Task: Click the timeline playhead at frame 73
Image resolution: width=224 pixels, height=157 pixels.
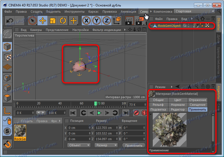Action: point(95,104)
